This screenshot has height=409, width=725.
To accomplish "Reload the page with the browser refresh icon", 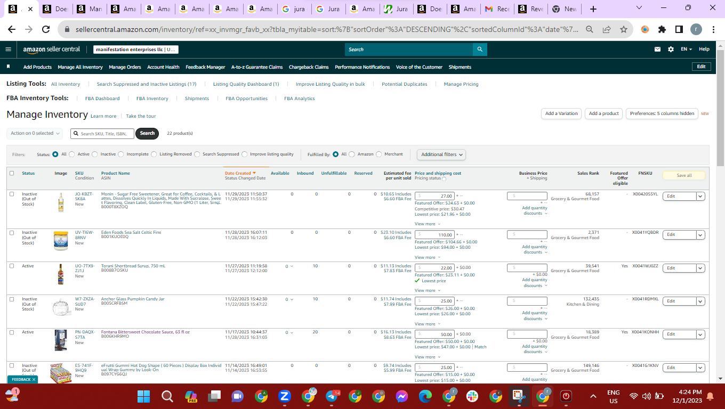I will point(46,30).
